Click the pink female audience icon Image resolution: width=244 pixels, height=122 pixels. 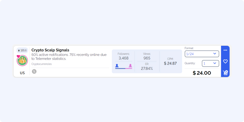pos(130,66)
